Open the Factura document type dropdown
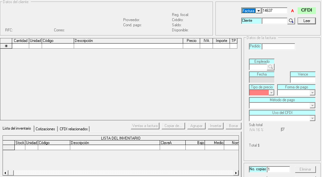The height and width of the screenshot is (177, 322). 258,11
